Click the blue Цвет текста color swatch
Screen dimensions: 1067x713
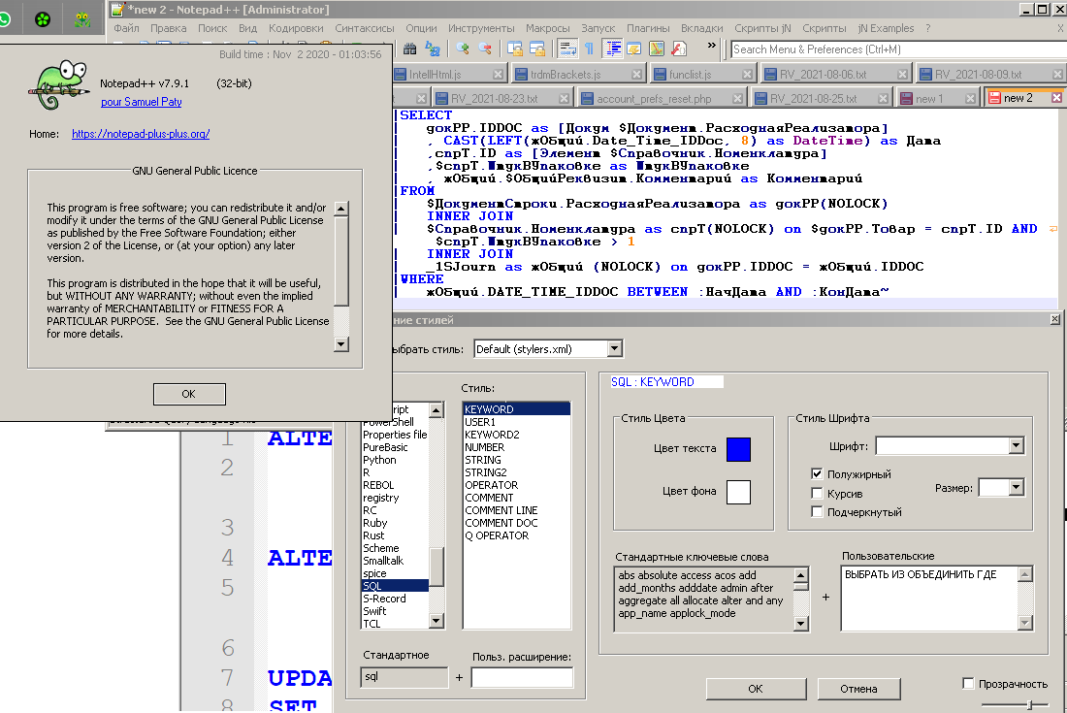pyautogui.click(x=738, y=450)
